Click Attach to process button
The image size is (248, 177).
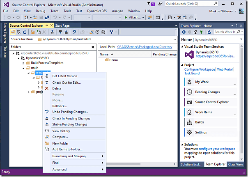pos(133,17)
